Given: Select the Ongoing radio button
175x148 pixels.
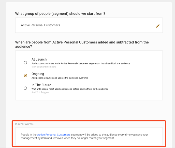Looking at the screenshot, I should coord(25,75).
